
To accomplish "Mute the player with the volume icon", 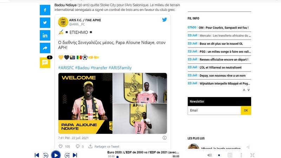I will [209, 155].
